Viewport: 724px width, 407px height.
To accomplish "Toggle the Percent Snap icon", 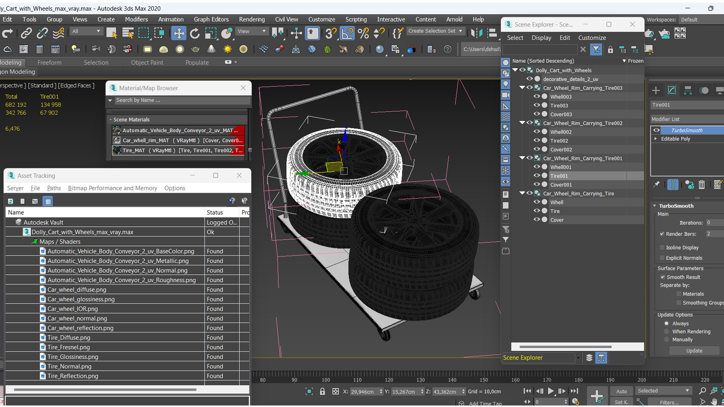I will pos(364,34).
